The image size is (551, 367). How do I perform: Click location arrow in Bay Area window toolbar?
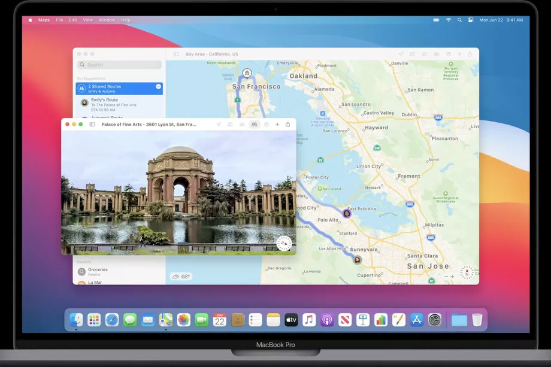pyautogui.click(x=401, y=54)
